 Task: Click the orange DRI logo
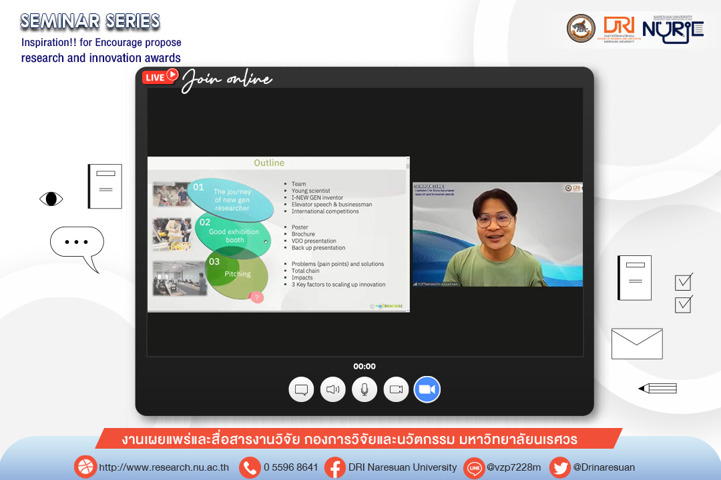(x=619, y=29)
